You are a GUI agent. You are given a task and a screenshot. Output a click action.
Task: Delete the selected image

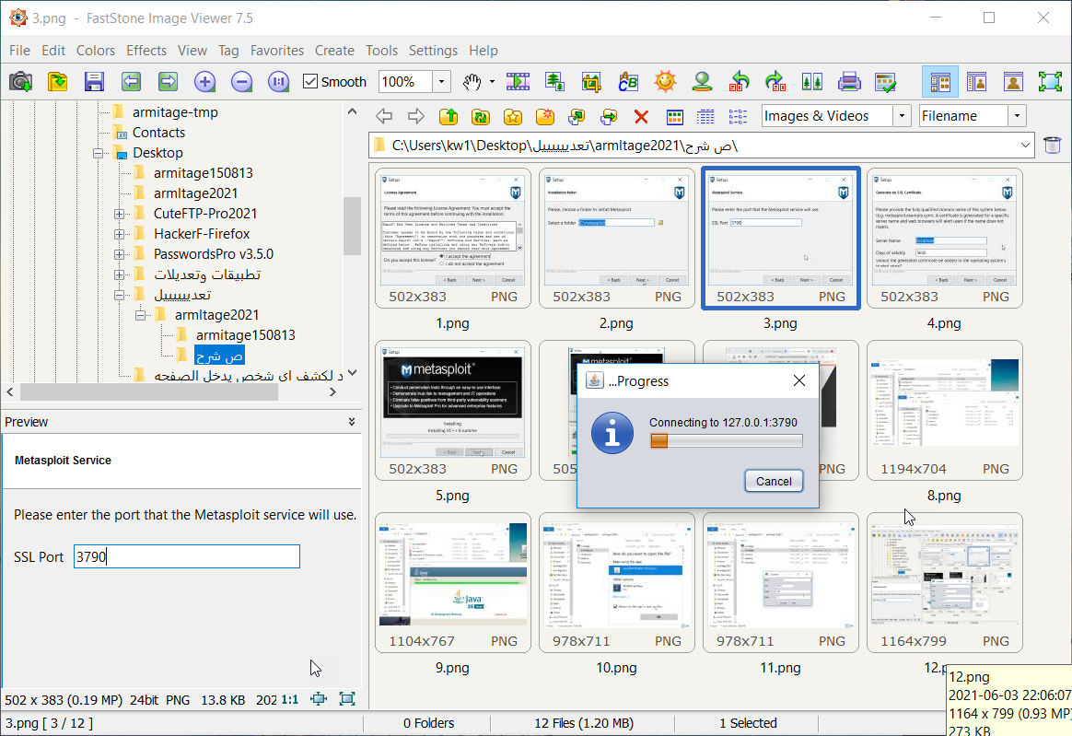point(643,116)
